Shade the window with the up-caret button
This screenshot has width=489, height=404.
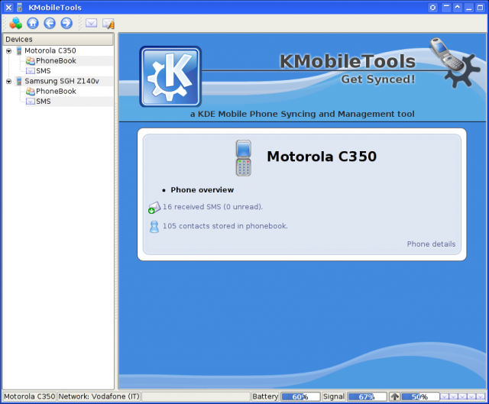point(458,8)
